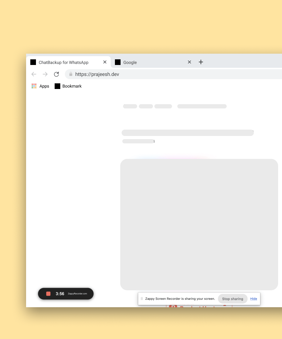
Task: Switch to the Google tab
Action: 148,63
